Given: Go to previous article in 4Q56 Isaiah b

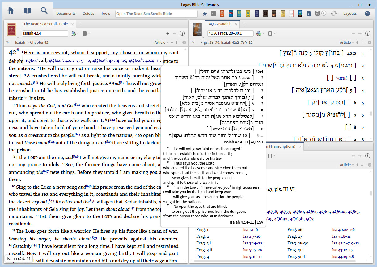Looking at the screenshot, I should (x=358, y=43).
